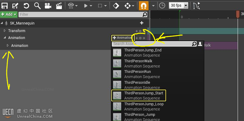Collapse the SK_Mannequin track
244x121 pixels.
[x=2, y=23]
